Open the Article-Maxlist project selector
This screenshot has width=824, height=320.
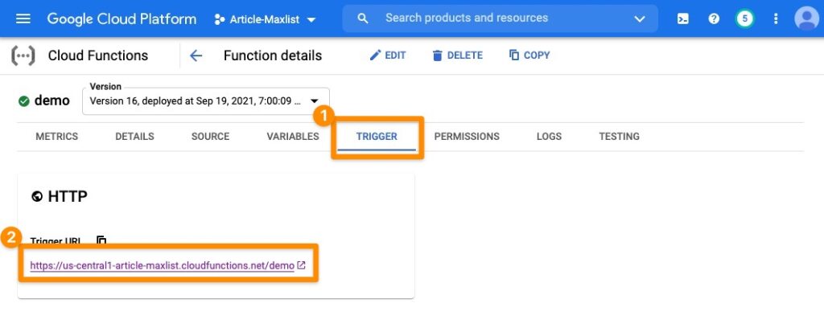click(265, 19)
